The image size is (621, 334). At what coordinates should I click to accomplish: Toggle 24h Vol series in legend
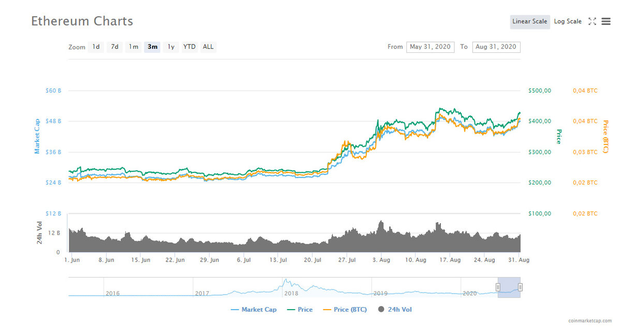click(395, 310)
